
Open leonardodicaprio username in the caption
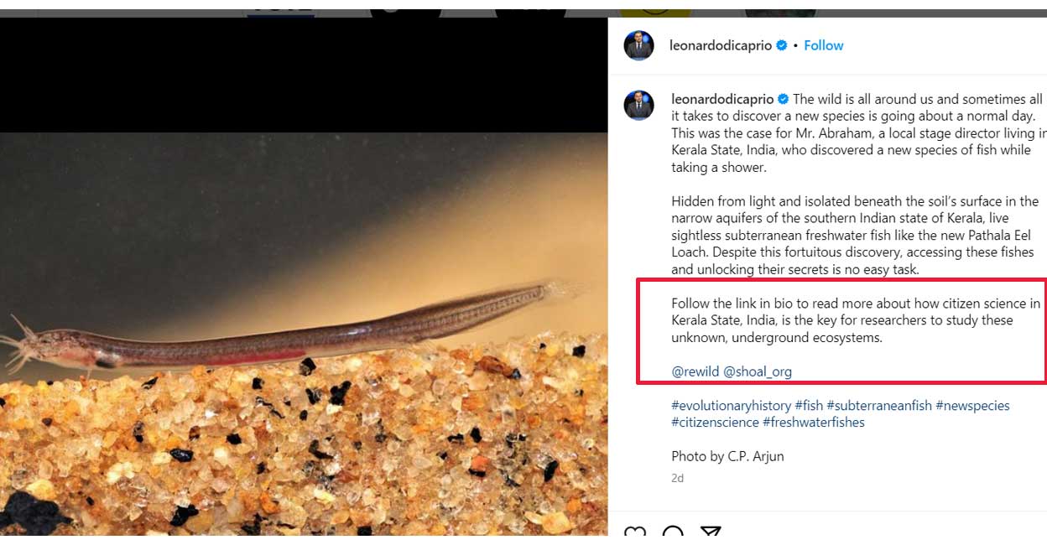pyautogui.click(x=721, y=99)
